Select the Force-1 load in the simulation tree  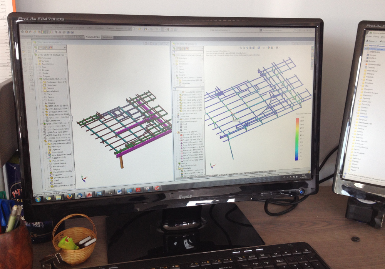191,142
